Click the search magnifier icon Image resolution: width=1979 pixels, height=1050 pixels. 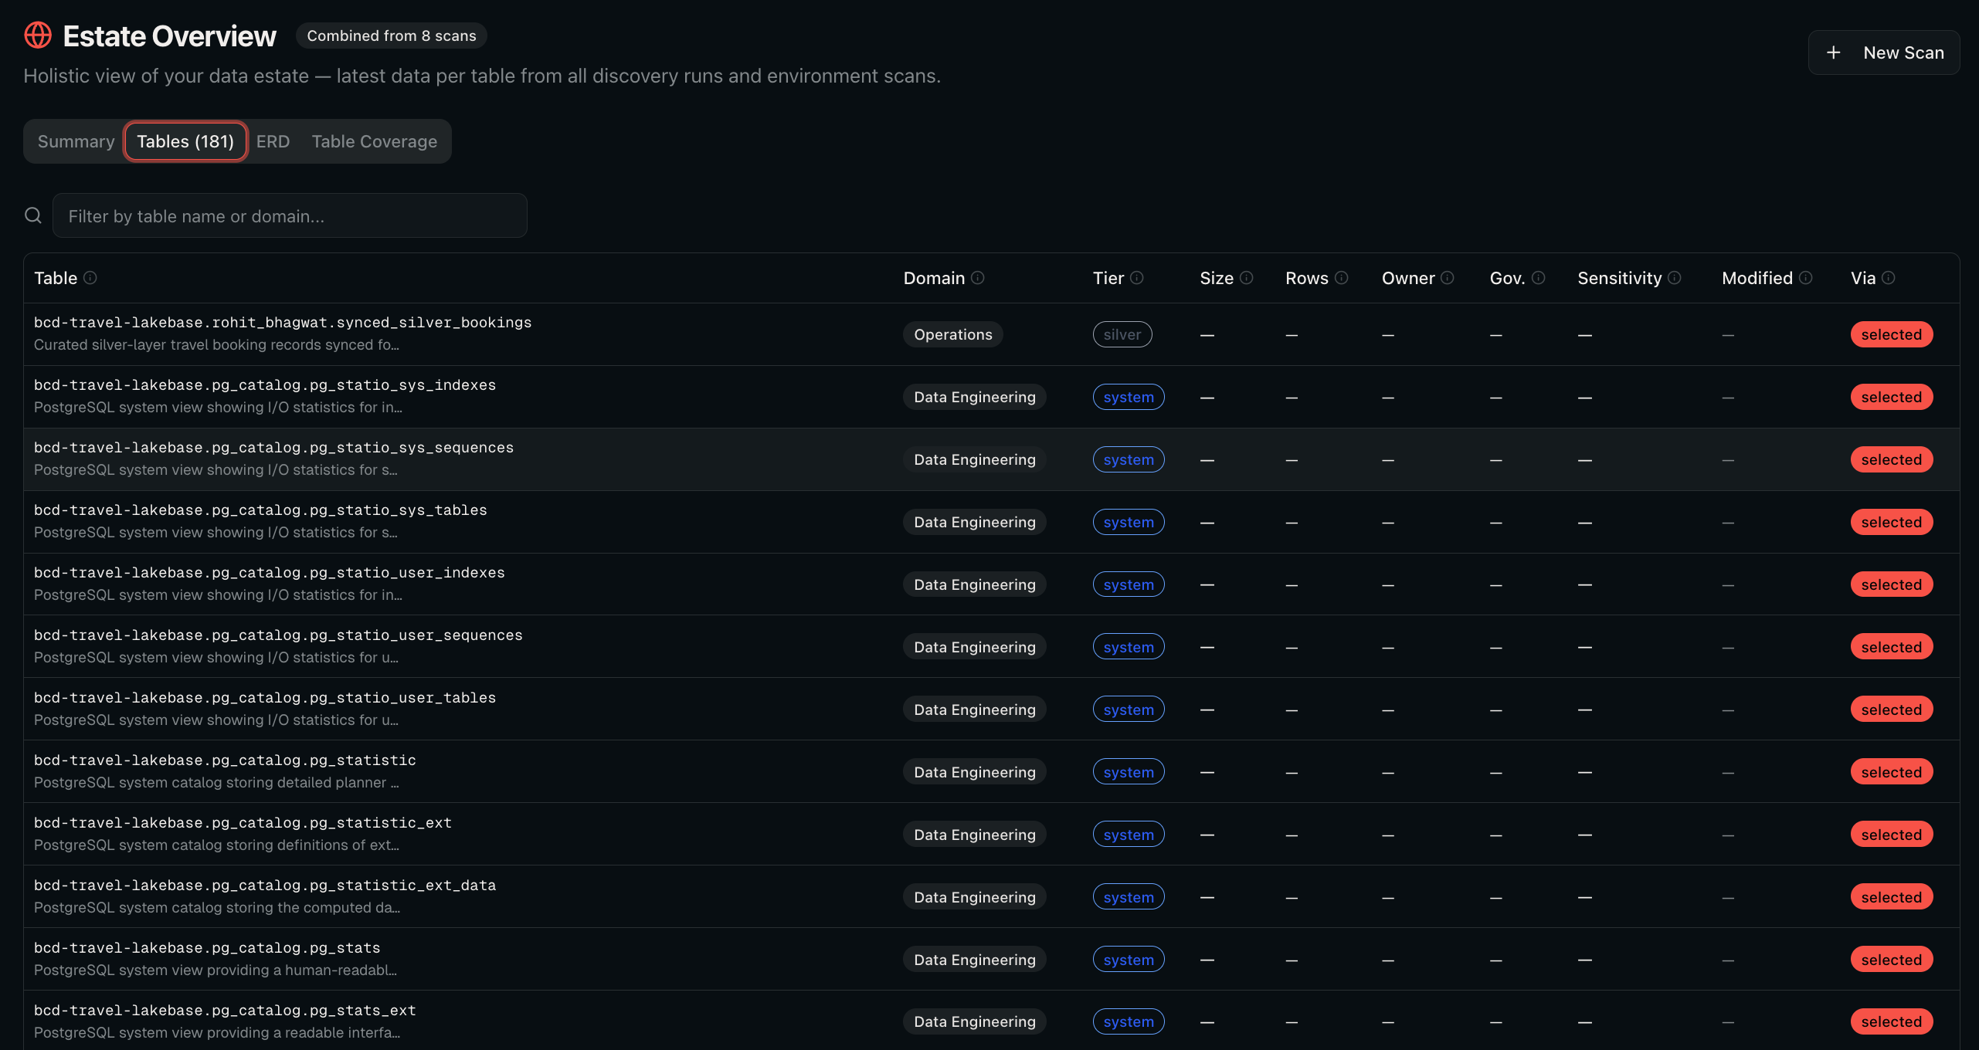click(x=33, y=215)
